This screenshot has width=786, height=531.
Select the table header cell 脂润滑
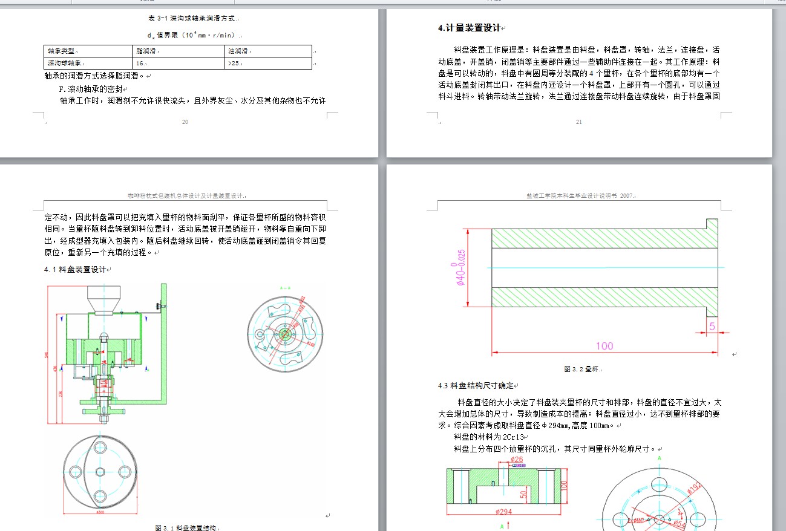point(178,51)
